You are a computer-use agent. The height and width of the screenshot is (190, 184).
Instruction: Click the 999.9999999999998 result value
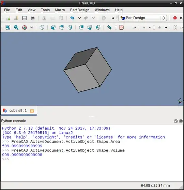[22, 155]
